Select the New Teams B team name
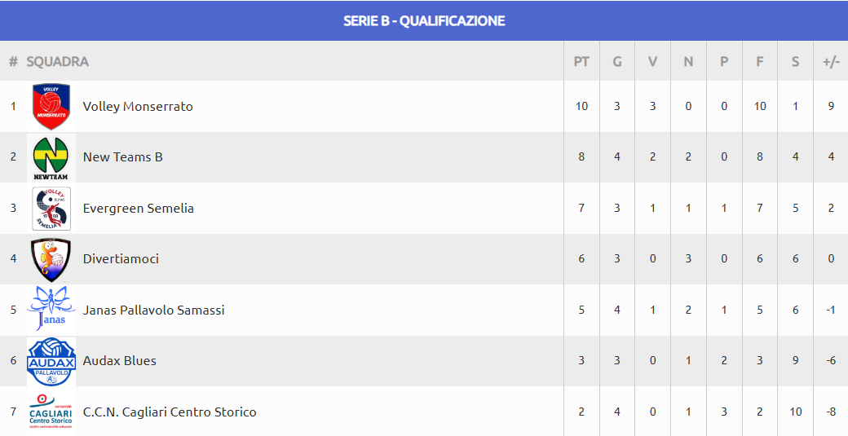The height and width of the screenshot is (436, 848). tap(123, 157)
